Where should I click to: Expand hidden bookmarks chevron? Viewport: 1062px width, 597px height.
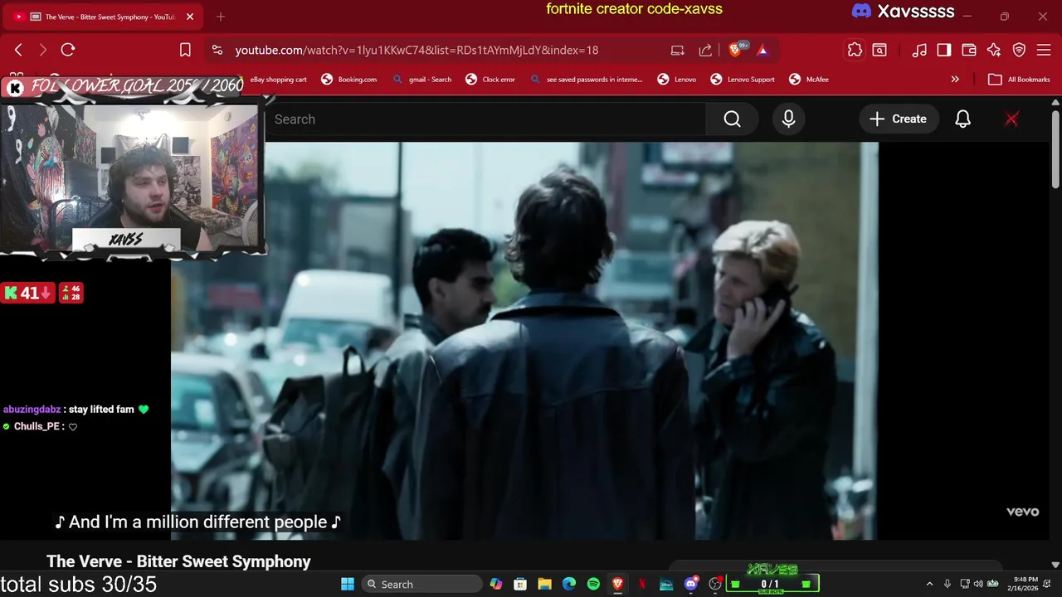click(955, 80)
